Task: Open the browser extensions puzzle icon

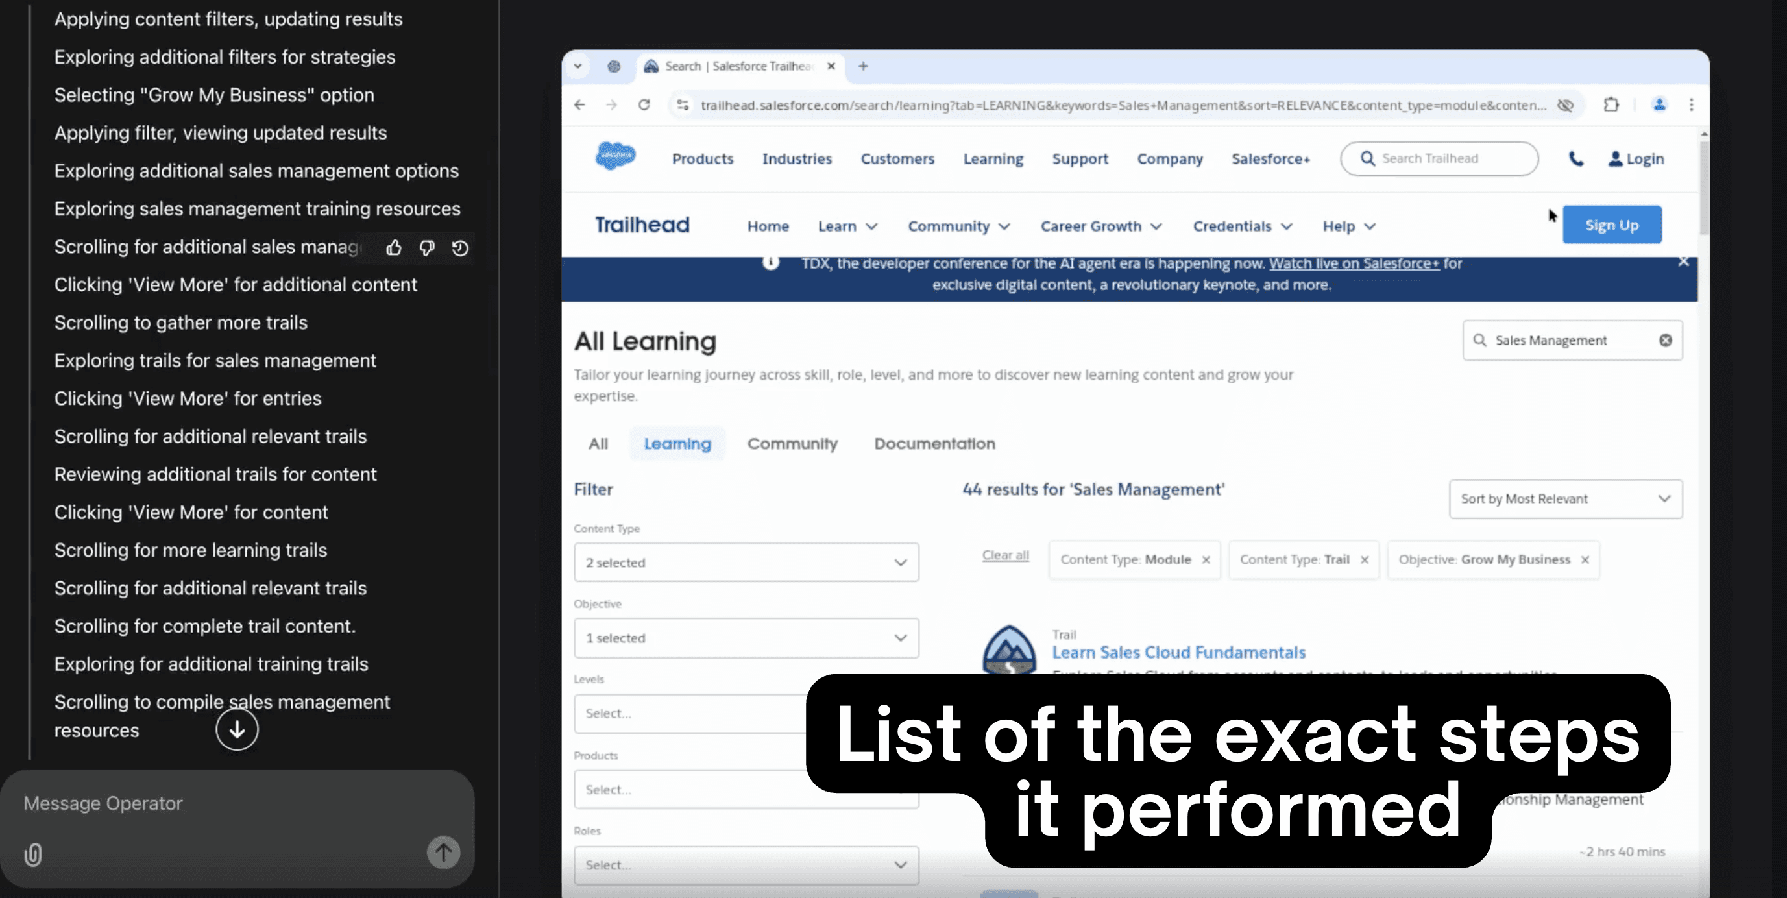Action: coord(1611,104)
